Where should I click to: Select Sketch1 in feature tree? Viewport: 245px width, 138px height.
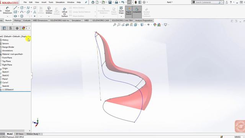coord(5,72)
